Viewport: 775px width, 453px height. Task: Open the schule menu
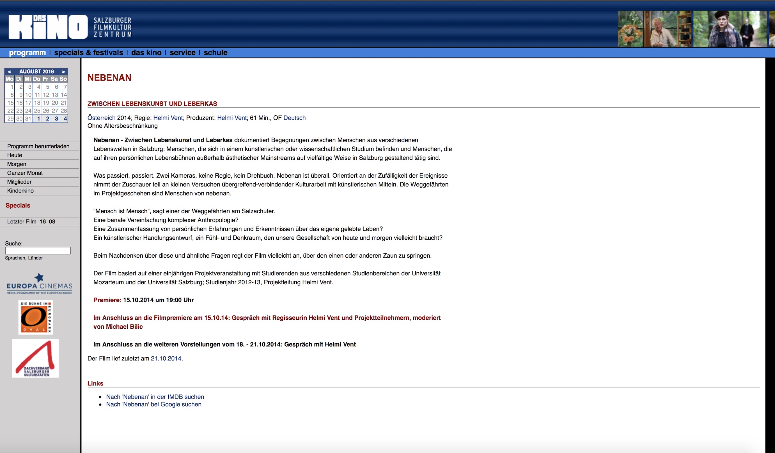pos(215,52)
